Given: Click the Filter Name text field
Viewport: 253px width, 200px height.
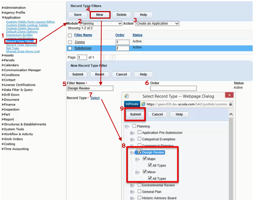Looking at the screenshot, I should coord(90,88).
